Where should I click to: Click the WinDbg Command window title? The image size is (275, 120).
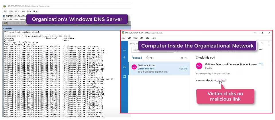pos(8,29)
